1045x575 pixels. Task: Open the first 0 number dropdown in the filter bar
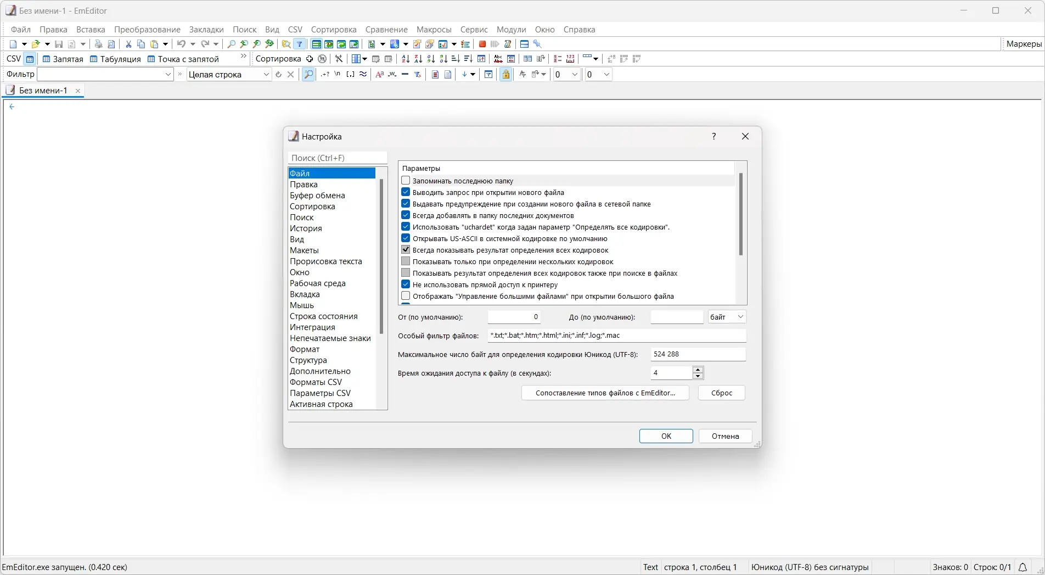tap(575, 75)
